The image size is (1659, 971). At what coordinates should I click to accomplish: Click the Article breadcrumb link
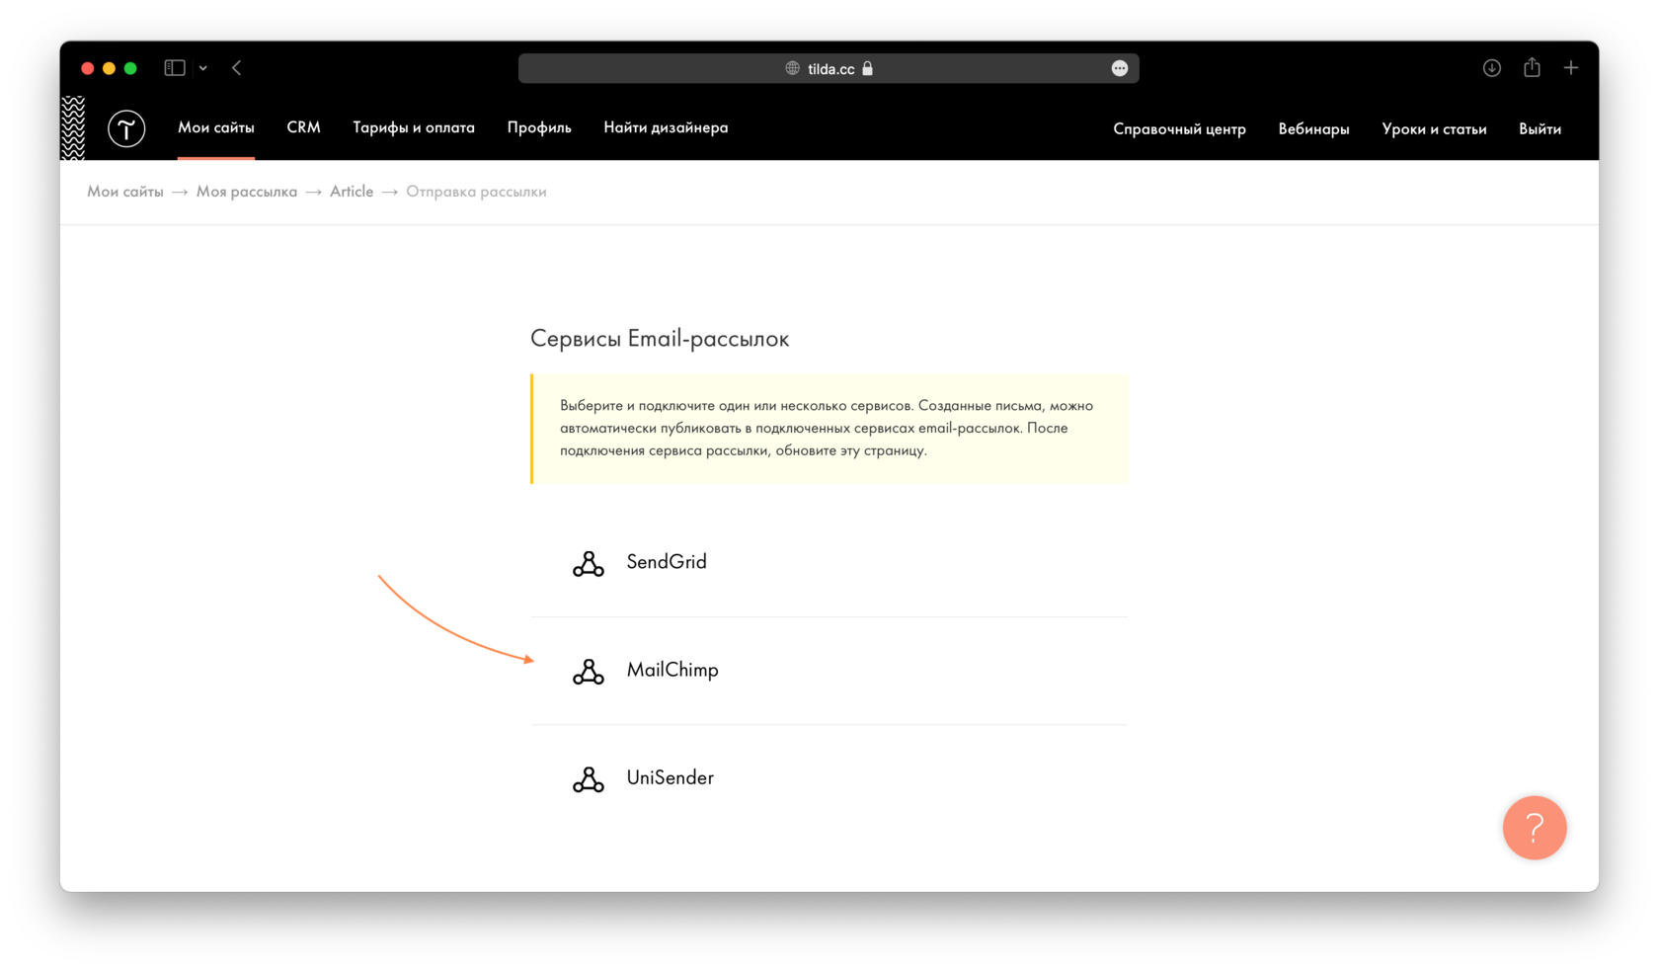point(352,192)
